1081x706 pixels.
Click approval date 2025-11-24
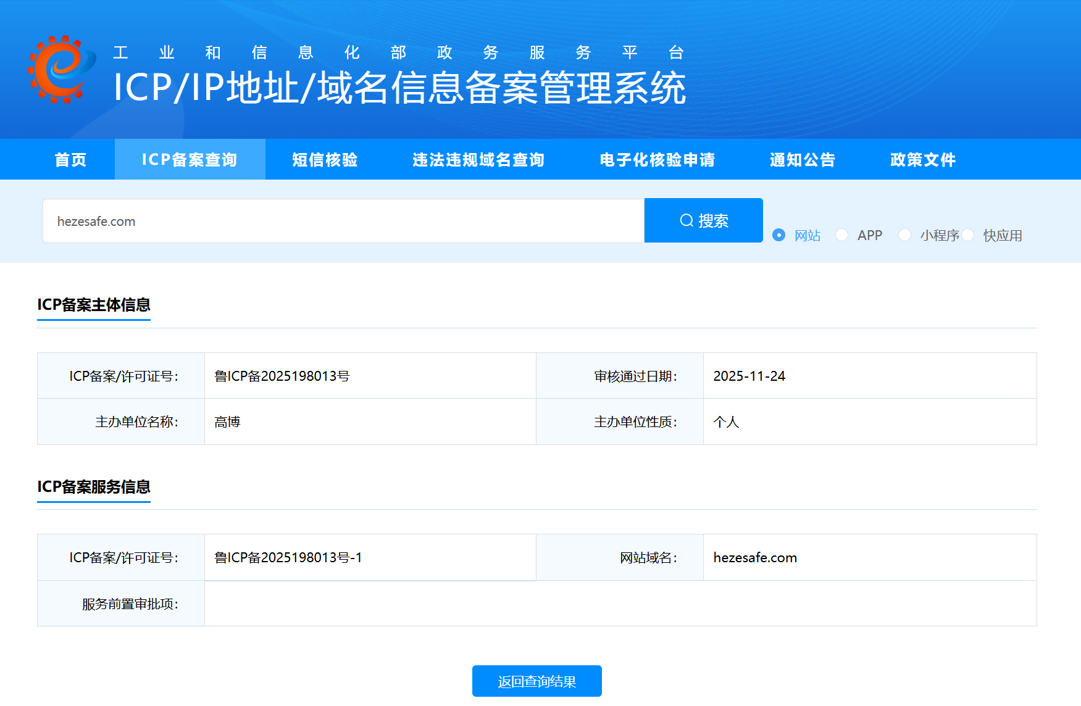click(x=749, y=376)
